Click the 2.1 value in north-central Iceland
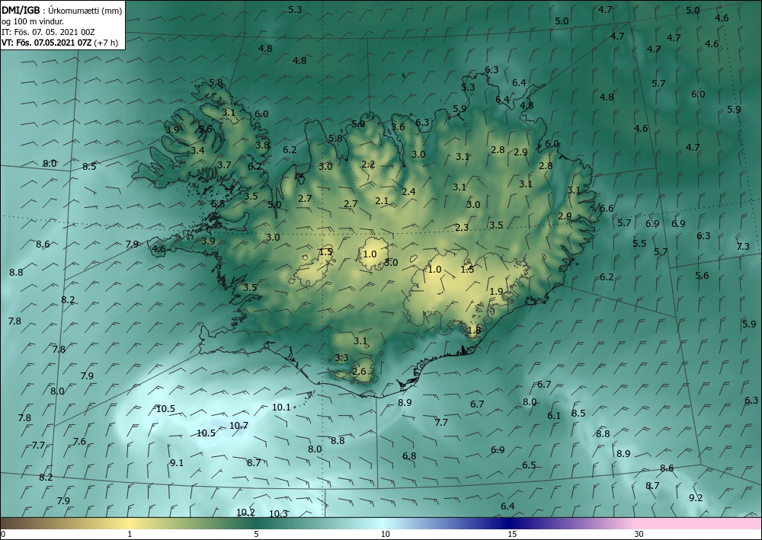The width and height of the screenshot is (762, 540). 382,200
